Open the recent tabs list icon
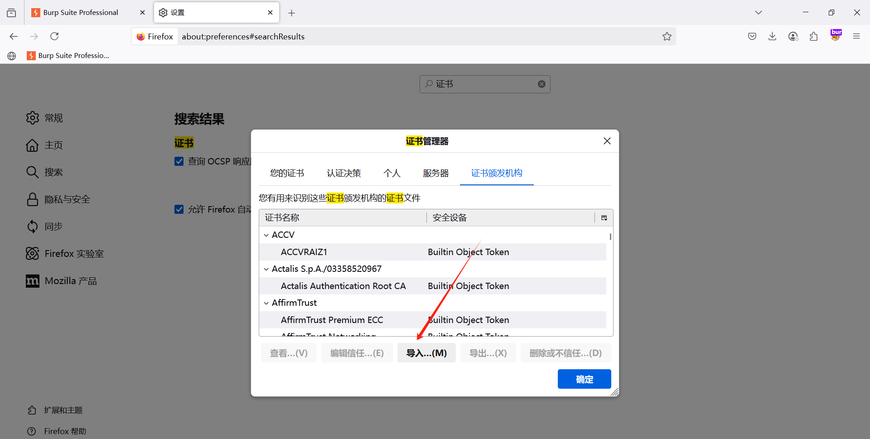Viewport: 870px width, 439px height. click(11, 13)
